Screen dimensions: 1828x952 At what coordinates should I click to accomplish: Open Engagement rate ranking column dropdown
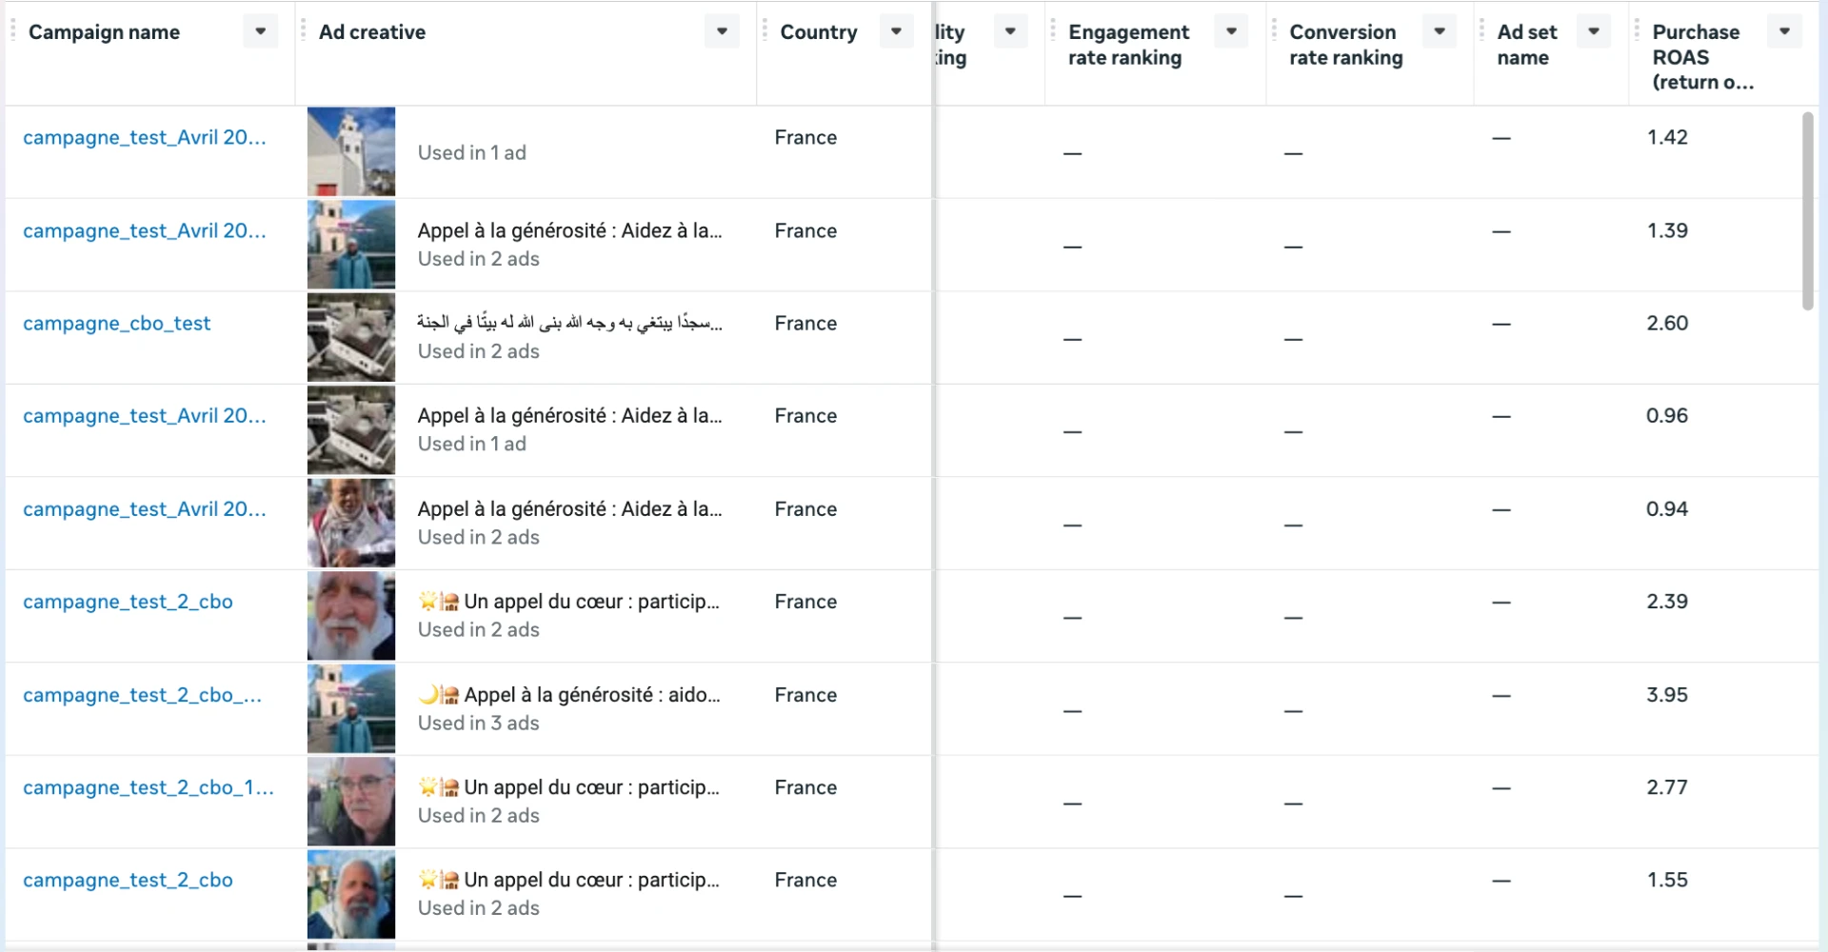coord(1231,31)
